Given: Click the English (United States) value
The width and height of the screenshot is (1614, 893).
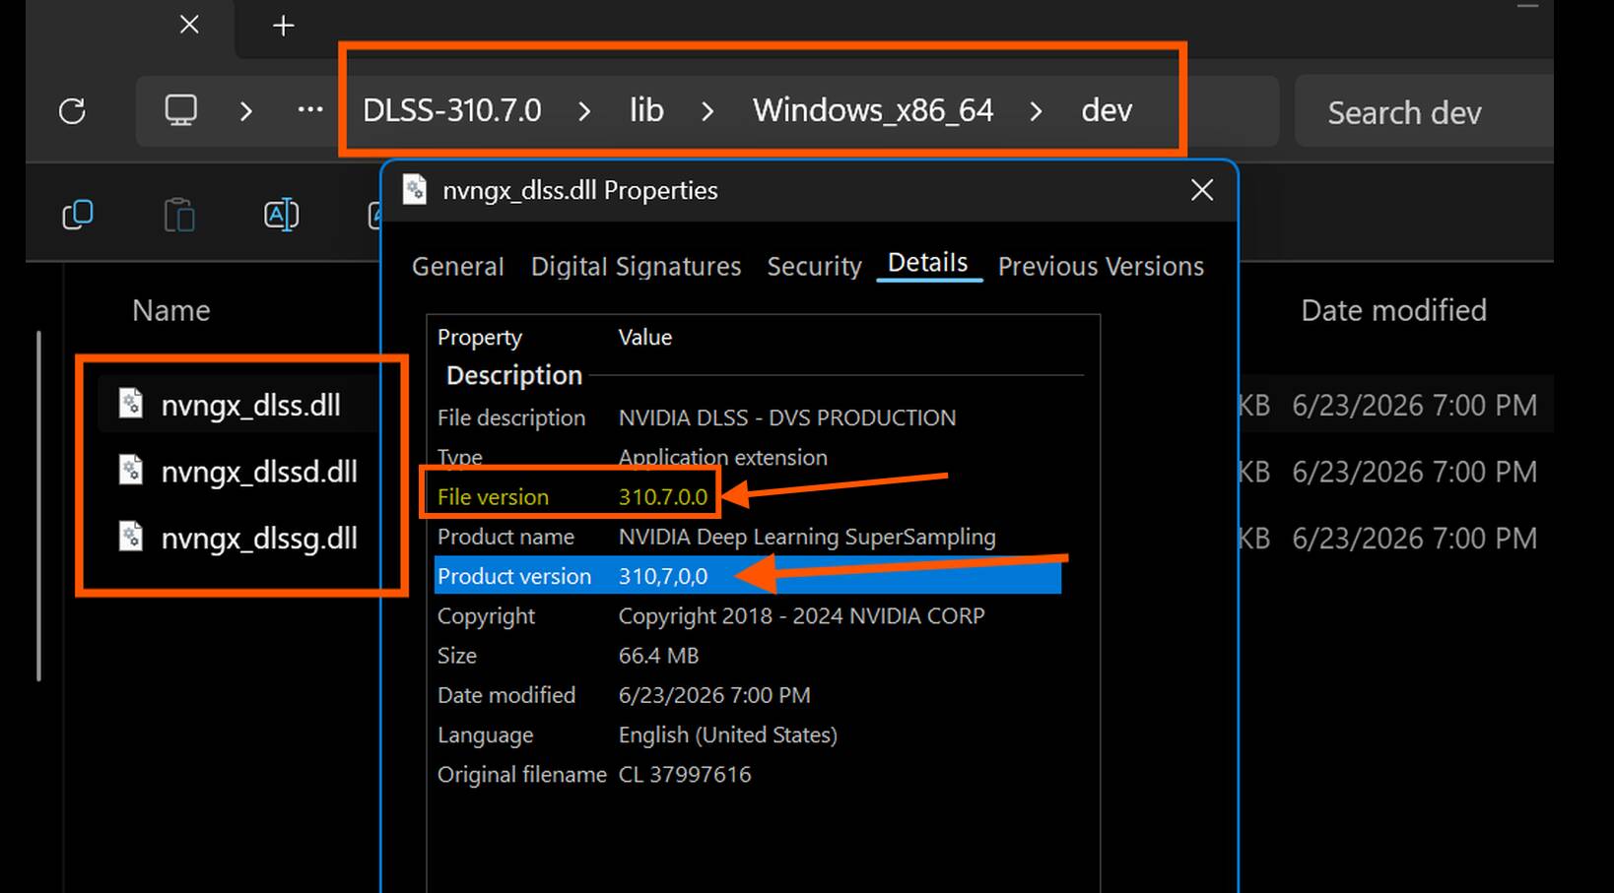Looking at the screenshot, I should pyautogui.click(x=728, y=735).
